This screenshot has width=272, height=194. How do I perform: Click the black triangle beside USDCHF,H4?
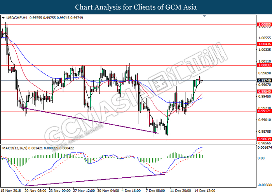[x=3, y=18]
